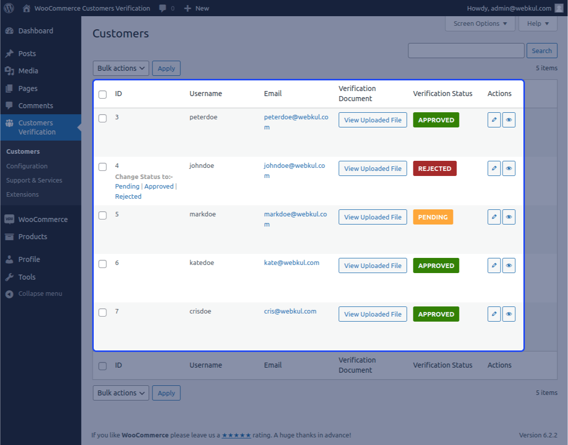Image resolution: width=568 pixels, height=445 pixels.
Task: Click the orange PENDING status badge
Action: (x=433, y=217)
